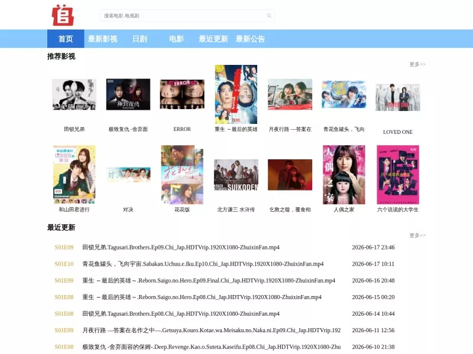
Task: Click the search magnifier icon
Action: (x=269, y=16)
